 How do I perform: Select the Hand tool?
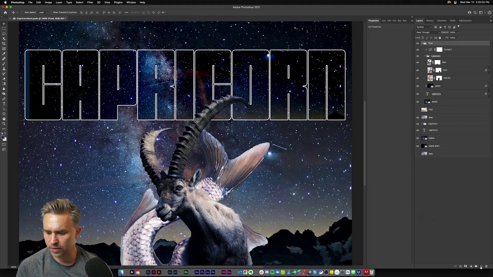point(4,118)
